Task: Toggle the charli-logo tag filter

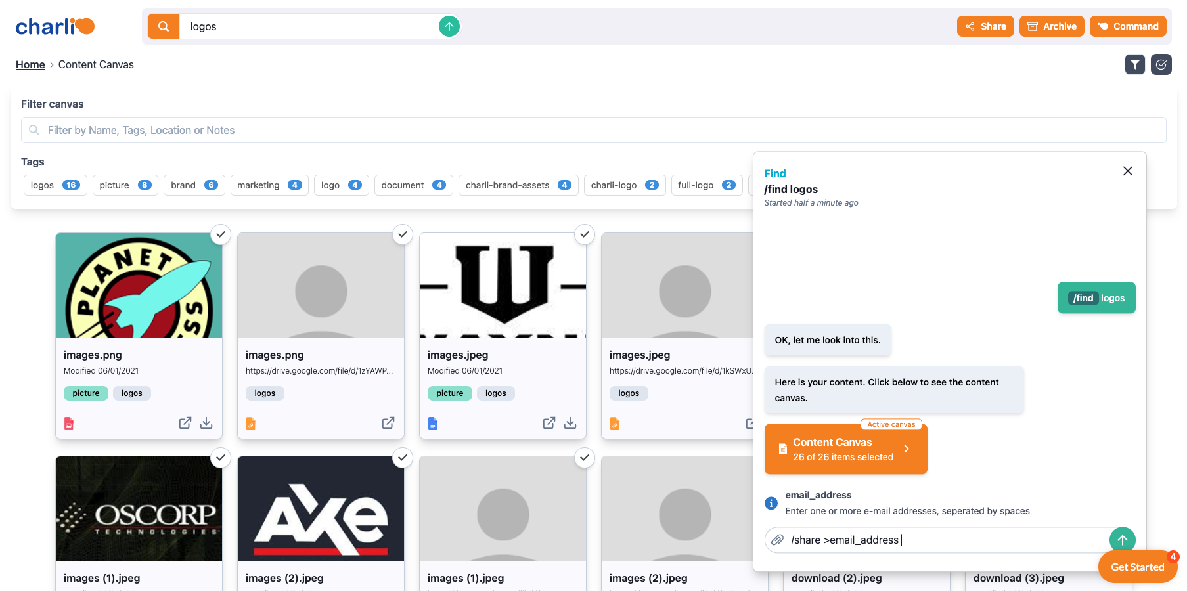Action: pos(625,185)
